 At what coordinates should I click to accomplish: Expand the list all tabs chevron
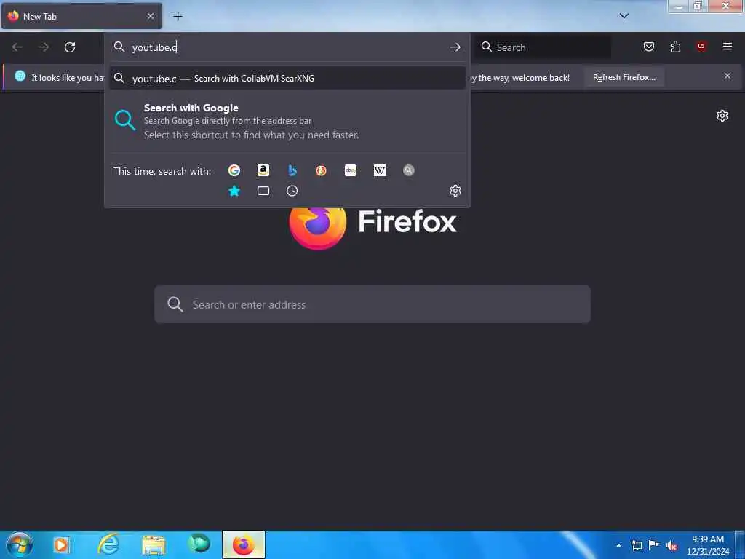[624, 16]
